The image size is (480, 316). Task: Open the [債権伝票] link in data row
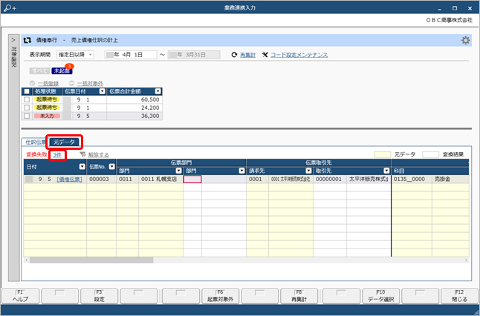70,180
